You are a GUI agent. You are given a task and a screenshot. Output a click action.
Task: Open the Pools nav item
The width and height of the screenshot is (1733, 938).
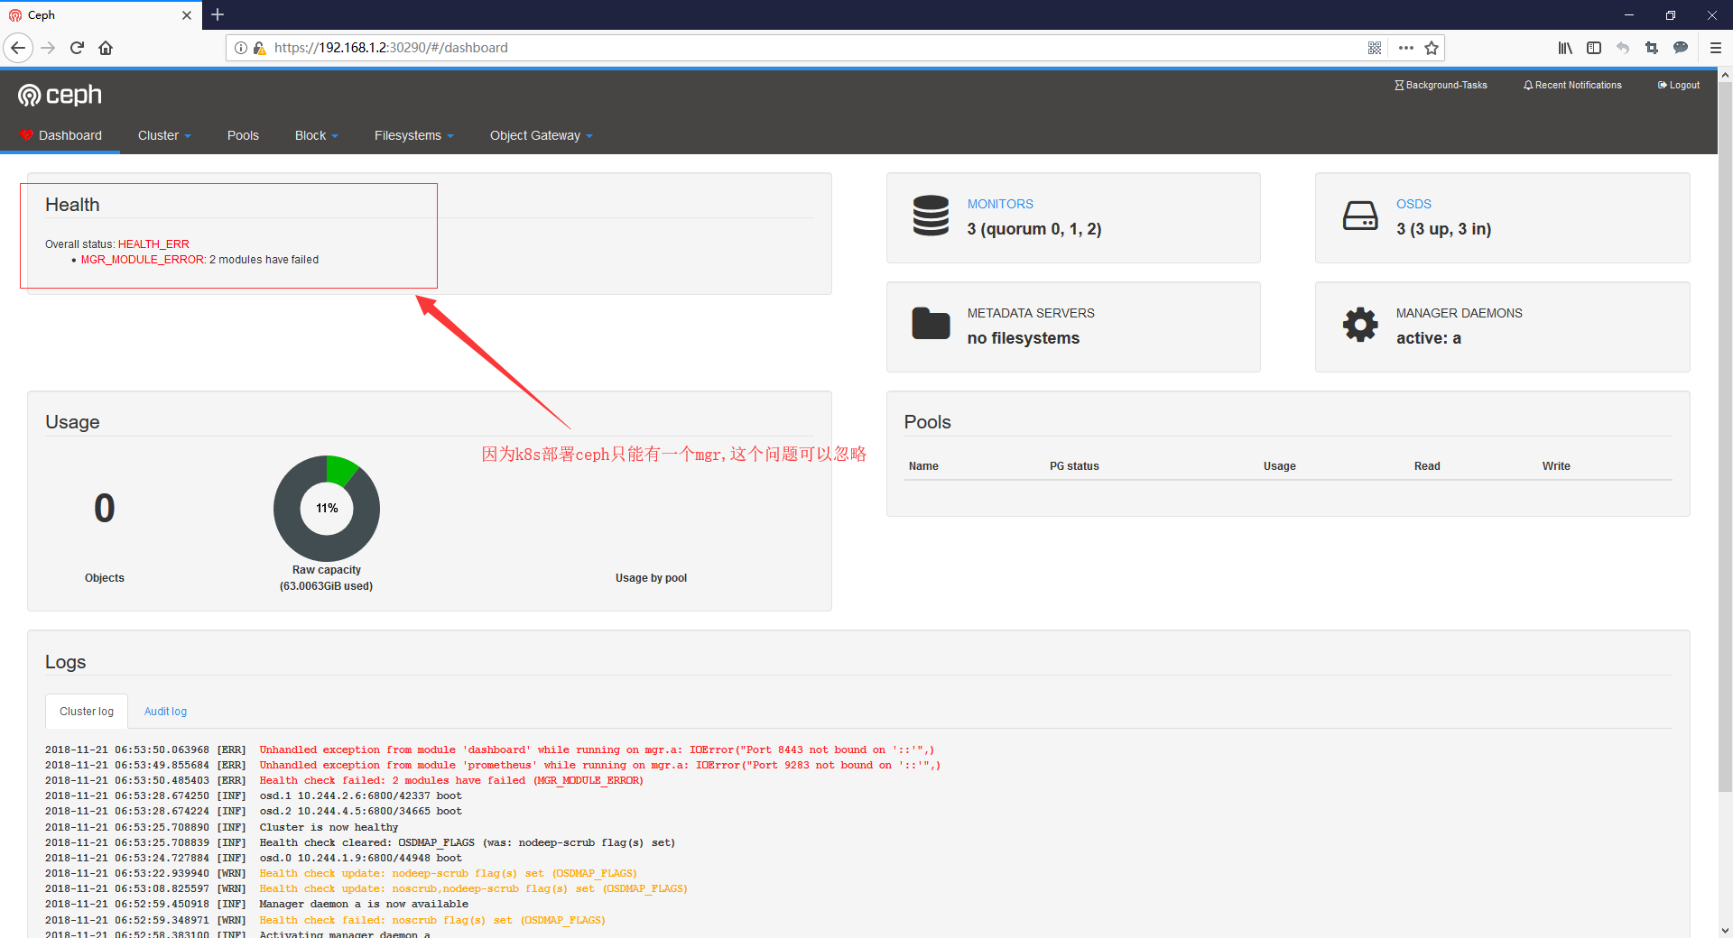point(243,135)
